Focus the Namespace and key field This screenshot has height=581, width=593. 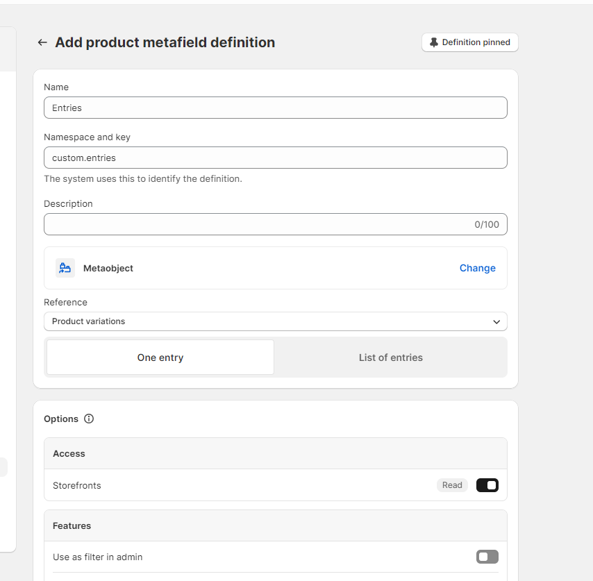275,158
